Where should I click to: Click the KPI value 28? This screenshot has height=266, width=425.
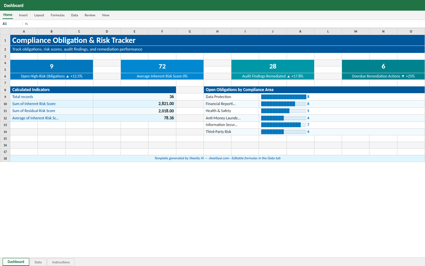pyautogui.click(x=273, y=66)
